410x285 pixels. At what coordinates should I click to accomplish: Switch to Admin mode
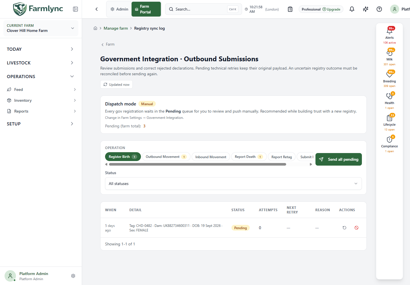point(119,9)
